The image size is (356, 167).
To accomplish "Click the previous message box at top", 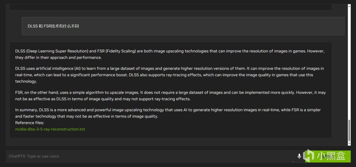I will tap(170, 7).
